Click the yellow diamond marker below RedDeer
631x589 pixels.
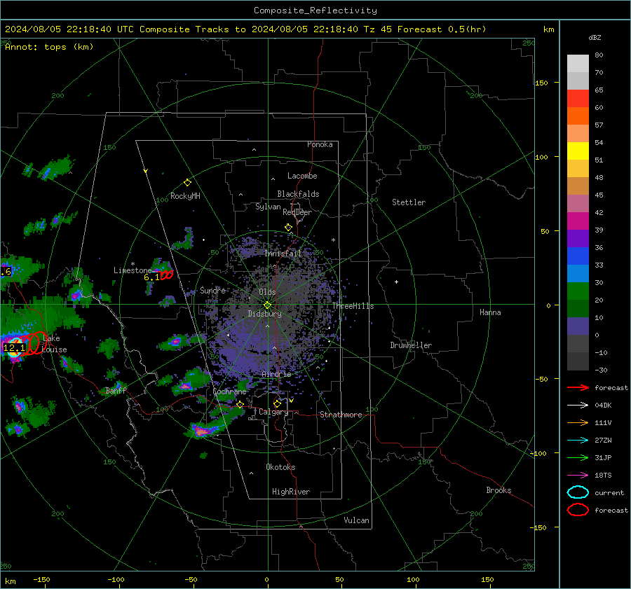click(288, 228)
